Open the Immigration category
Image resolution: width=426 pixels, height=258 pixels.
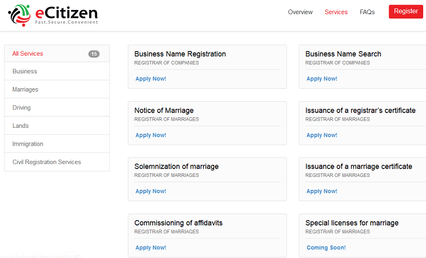[x=57, y=144]
